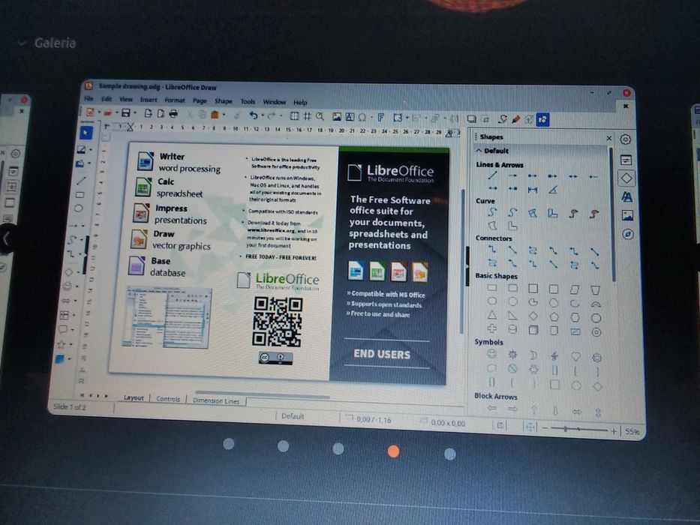This screenshot has height=525, width=700.
Task: Open the Curve tool dropdown arrow
Action: point(81,240)
